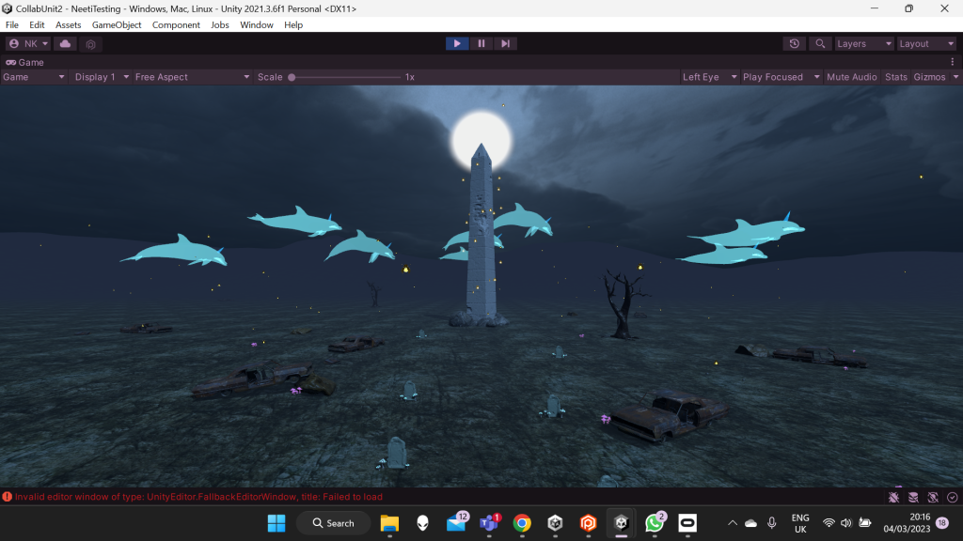Pause the game with the Pause button
This screenshot has height=541, width=963.
[x=481, y=43]
